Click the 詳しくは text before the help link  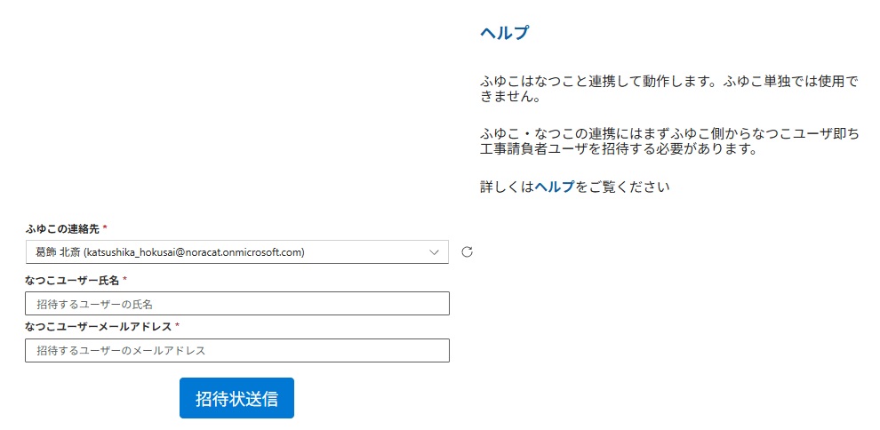(x=507, y=187)
